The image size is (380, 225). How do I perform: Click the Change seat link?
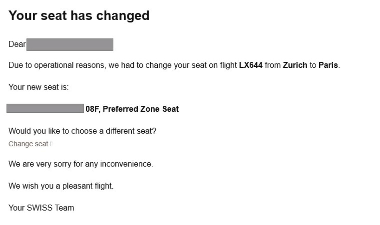[28, 144]
